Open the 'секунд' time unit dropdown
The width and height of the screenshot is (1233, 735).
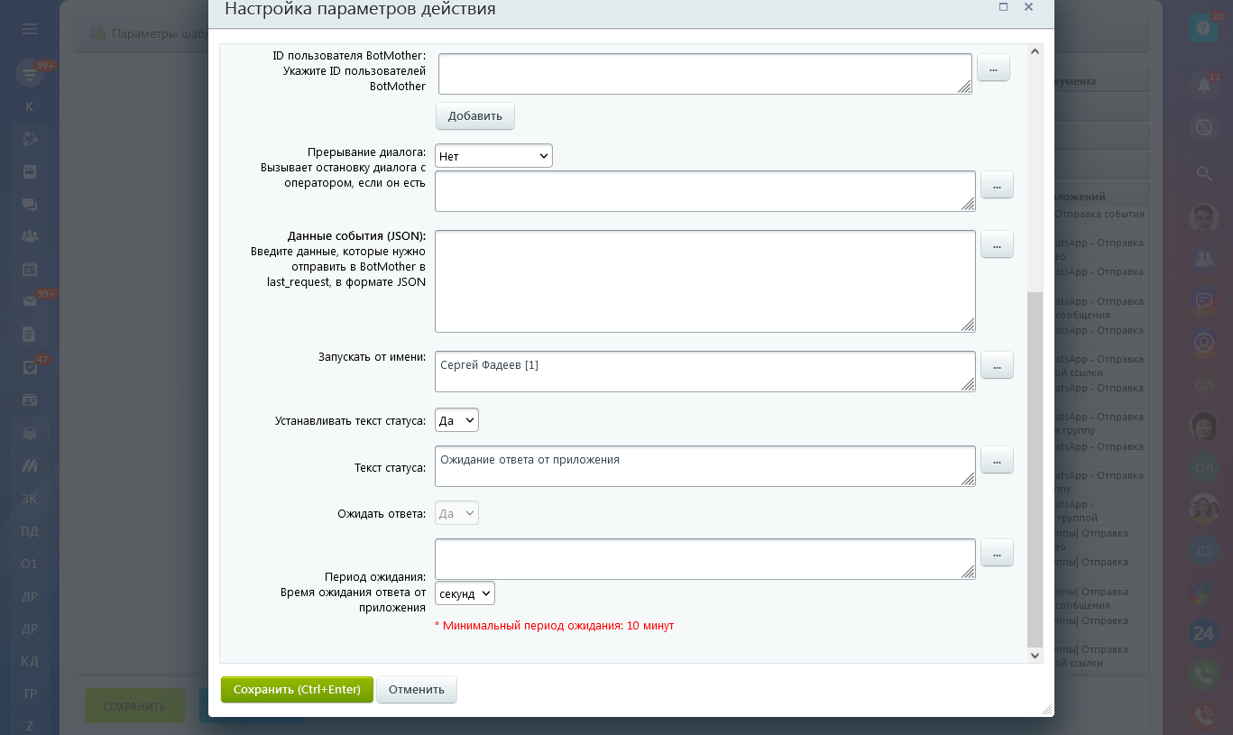pyautogui.click(x=465, y=593)
